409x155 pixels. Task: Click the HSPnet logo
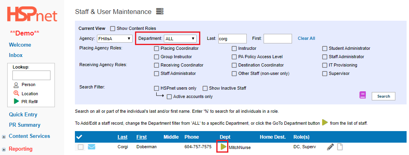(32, 14)
